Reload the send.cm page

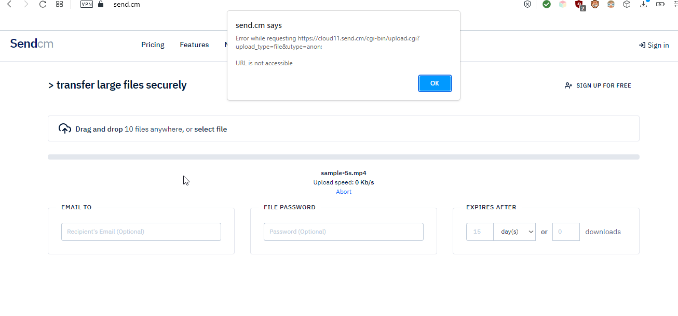pyautogui.click(x=43, y=4)
